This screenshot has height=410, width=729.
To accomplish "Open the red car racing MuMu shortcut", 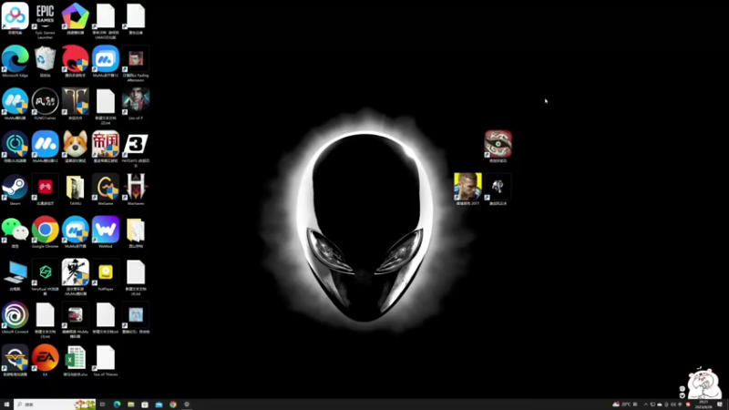I will [x=76, y=320].
